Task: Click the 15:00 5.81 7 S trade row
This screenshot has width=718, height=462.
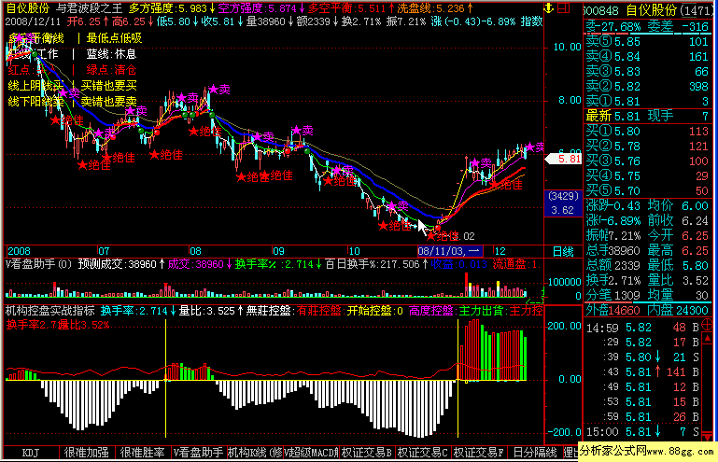Action: tap(642, 432)
